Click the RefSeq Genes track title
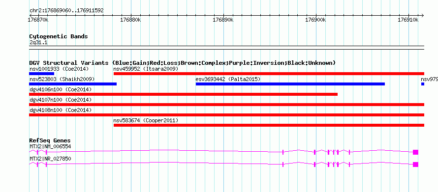This screenshot has height=192, width=438. click(x=50, y=141)
